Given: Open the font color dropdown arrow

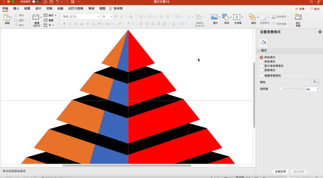Looking at the screenshot, I should [132, 24].
